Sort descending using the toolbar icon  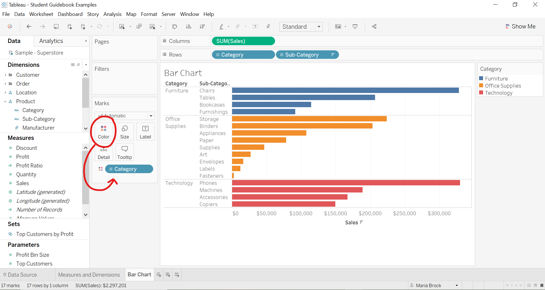click(x=202, y=26)
